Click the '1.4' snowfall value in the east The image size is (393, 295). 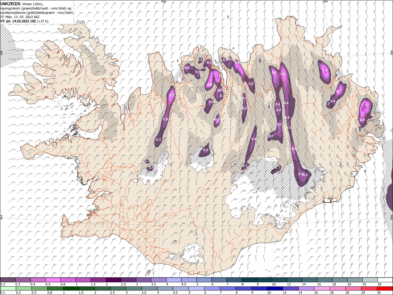(x=364, y=105)
